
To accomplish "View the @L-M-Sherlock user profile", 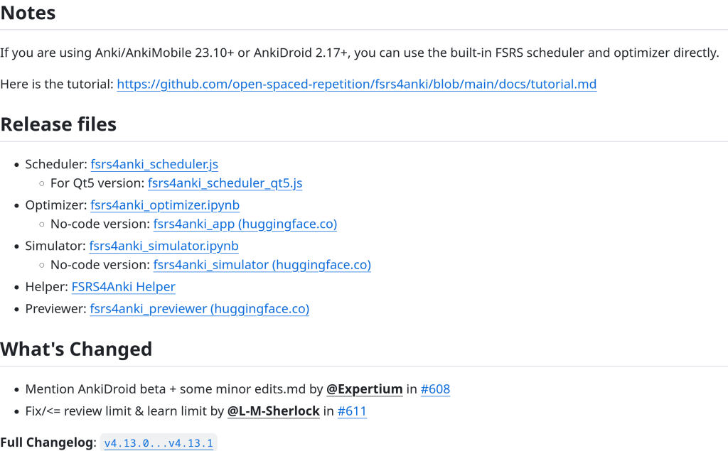I will [273, 411].
